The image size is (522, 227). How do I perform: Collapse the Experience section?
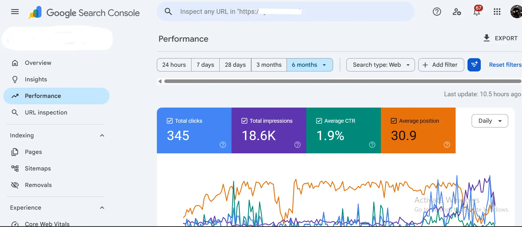click(x=102, y=208)
